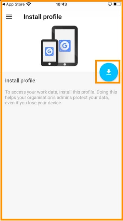Tap the work data description text
Viewport: 123px width, 221px height.
point(61,97)
